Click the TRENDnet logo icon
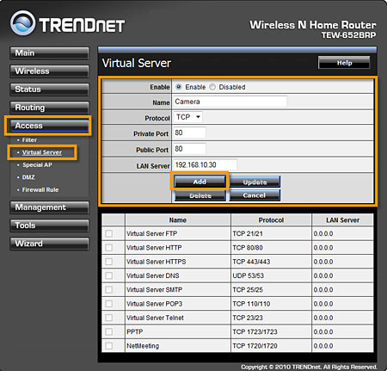 coord(22,23)
